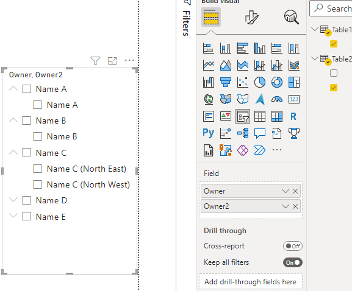The image size is (352, 291).
Task: Open More options ellipsis on the slicer
Action: 129,60
